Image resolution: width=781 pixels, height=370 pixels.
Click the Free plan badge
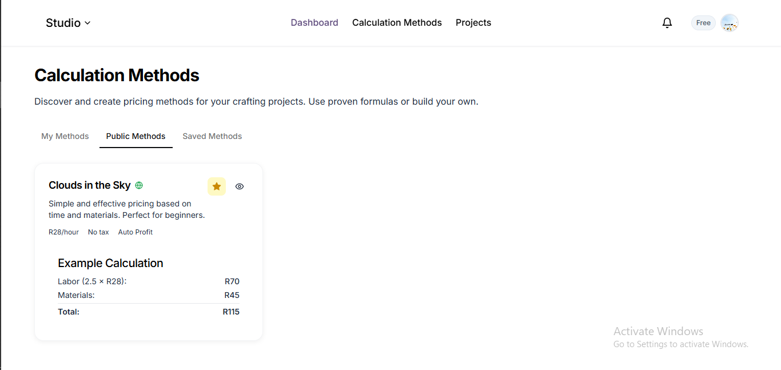pos(703,23)
